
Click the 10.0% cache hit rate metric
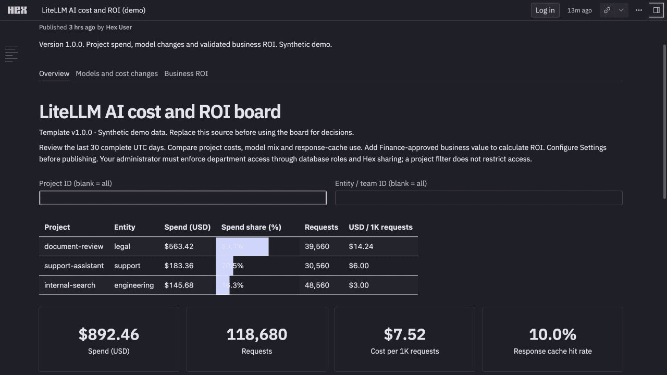pyautogui.click(x=553, y=339)
